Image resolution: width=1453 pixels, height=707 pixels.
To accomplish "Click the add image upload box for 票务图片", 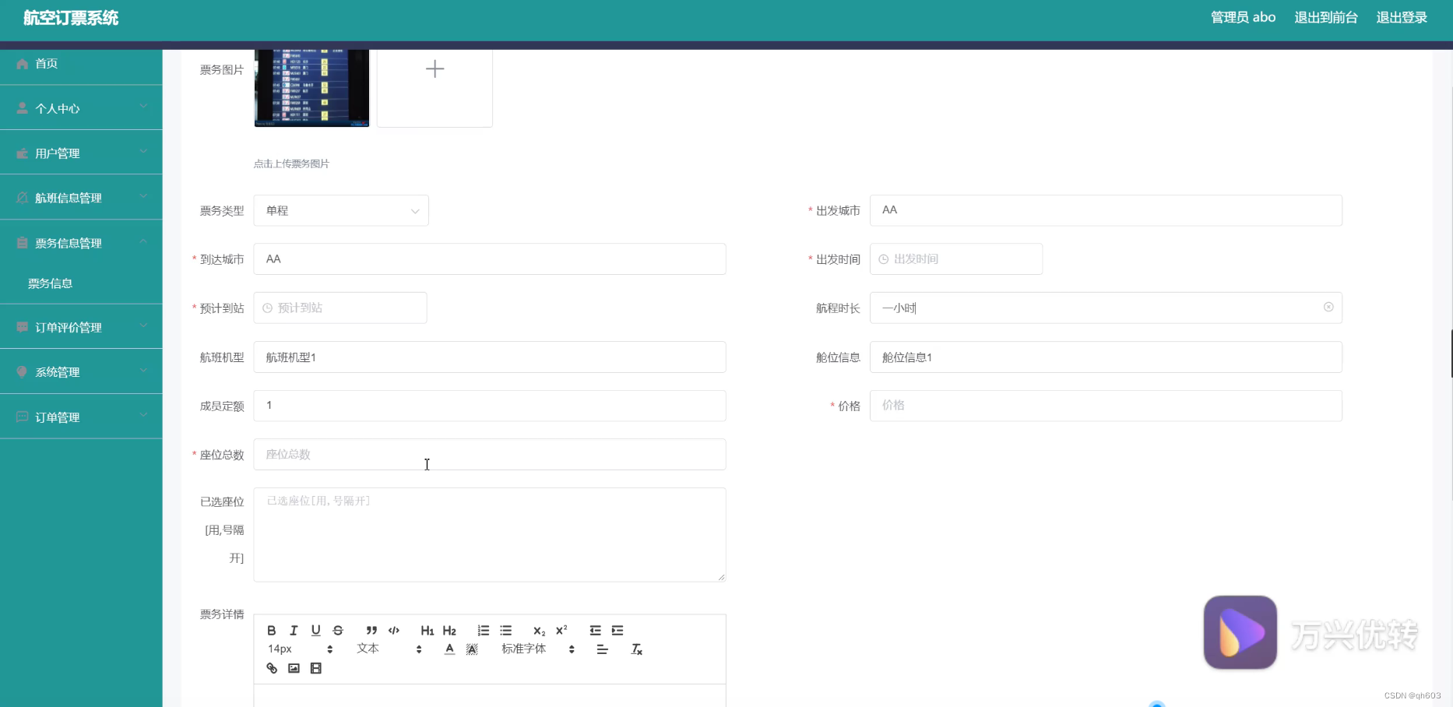I will 434,69.
